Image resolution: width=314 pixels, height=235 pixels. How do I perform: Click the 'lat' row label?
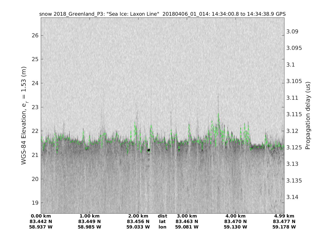click(x=162, y=221)
